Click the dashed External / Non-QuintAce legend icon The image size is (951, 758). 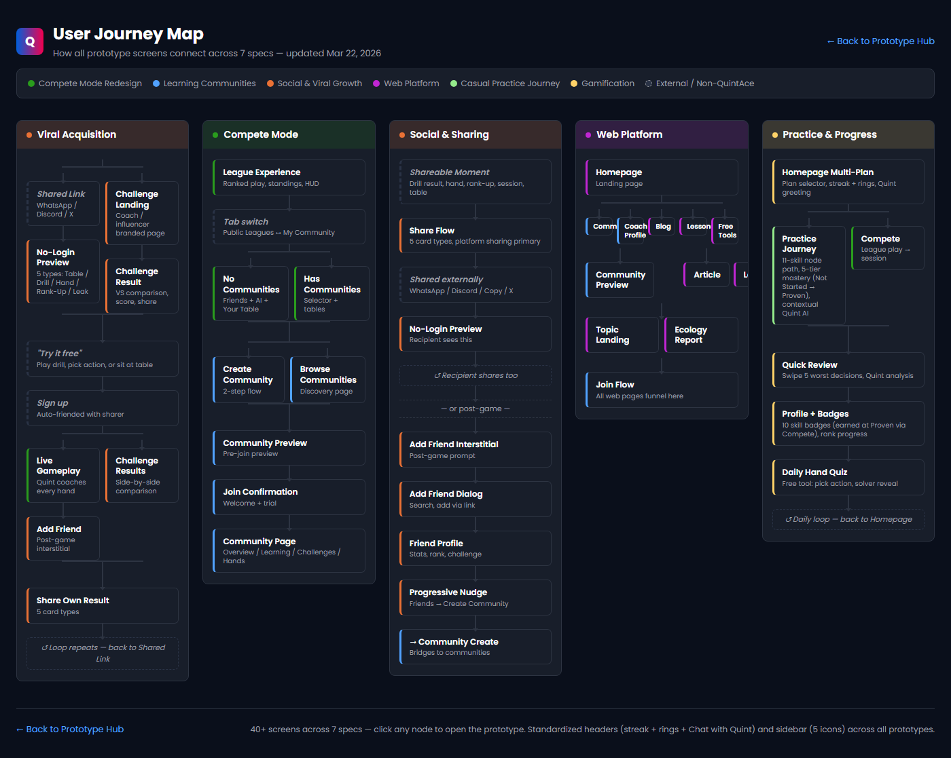649,83
